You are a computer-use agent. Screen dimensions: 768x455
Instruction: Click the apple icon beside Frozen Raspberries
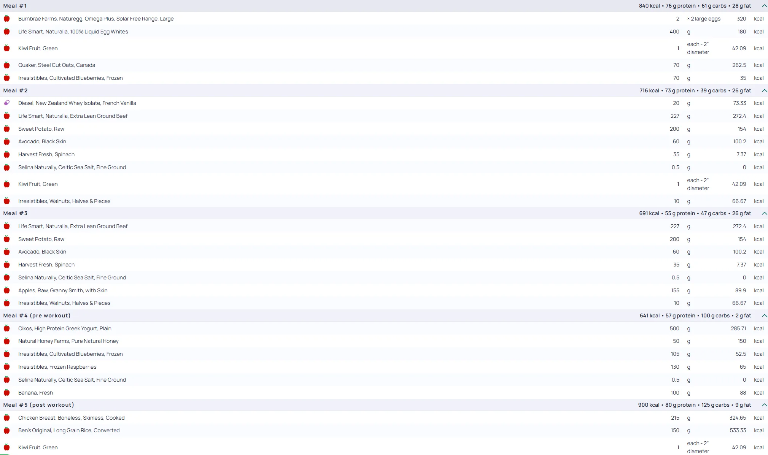pyautogui.click(x=7, y=367)
